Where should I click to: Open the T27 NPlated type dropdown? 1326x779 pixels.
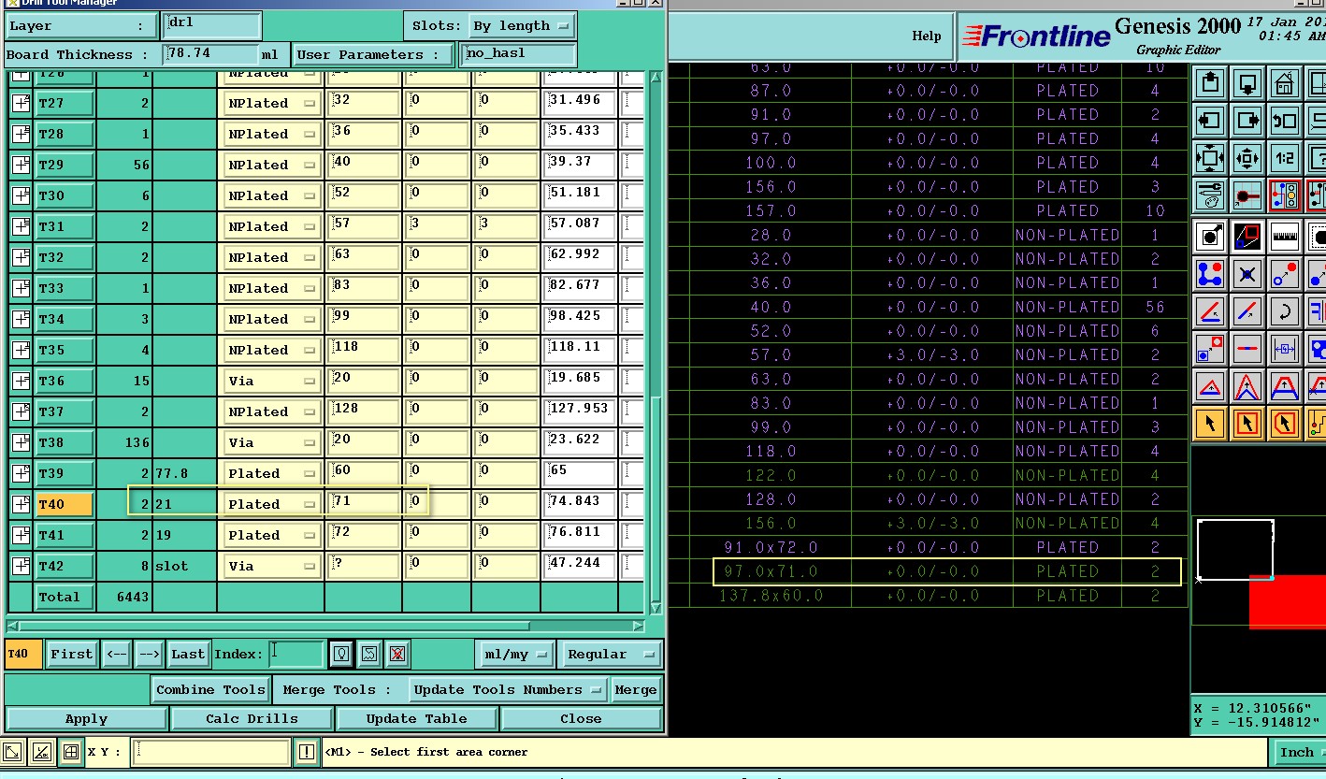tap(271, 103)
